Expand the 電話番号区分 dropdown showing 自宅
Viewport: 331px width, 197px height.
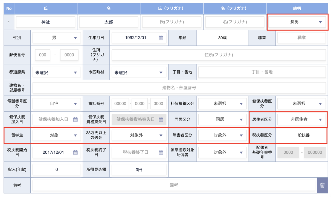click(57, 104)
